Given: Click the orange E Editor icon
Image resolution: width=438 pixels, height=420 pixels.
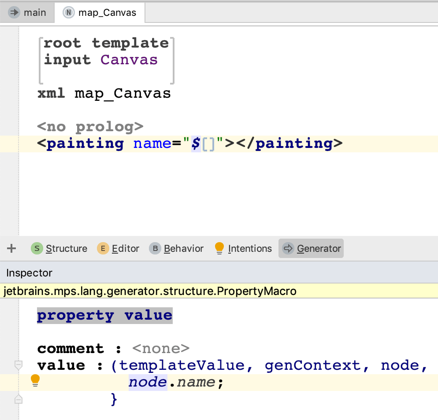Looking at the screenshot, I should 103,249.
